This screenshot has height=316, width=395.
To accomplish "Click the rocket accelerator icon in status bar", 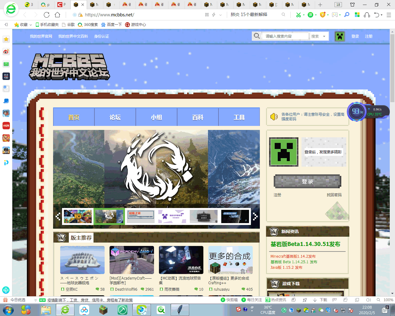I will click(305, 300).
